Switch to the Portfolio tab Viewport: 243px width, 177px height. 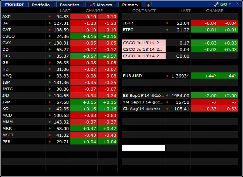pos(41,5)
